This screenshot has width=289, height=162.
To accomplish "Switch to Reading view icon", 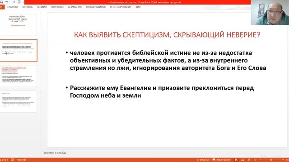I will 249,160.
